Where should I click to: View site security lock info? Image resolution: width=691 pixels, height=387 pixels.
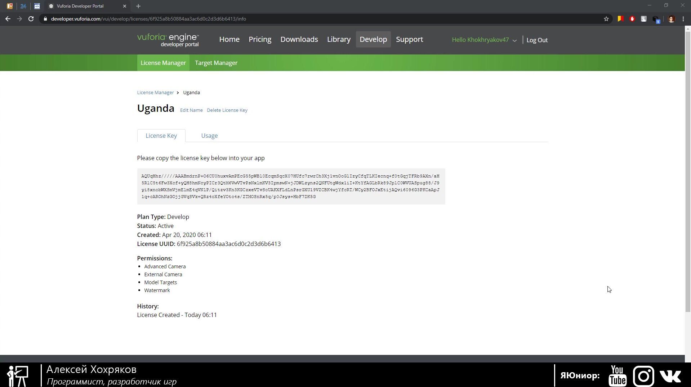point(45,19)
